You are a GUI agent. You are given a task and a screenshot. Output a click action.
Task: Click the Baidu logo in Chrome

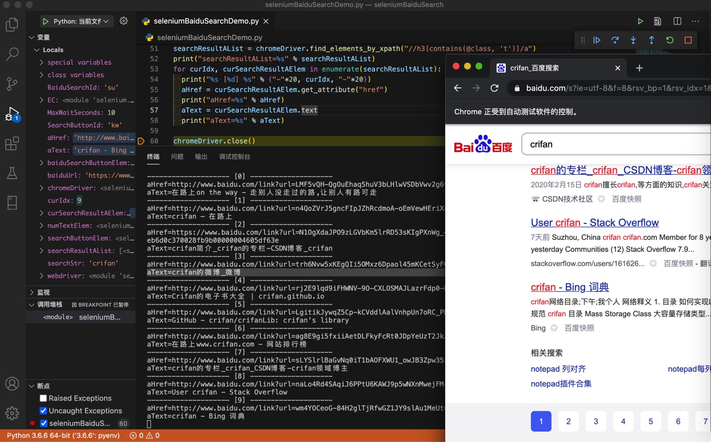point(483,144)
